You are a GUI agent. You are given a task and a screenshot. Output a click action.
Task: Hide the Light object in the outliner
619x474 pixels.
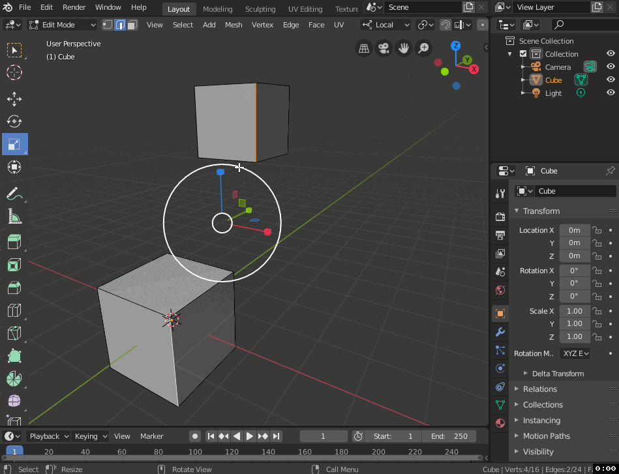pos(611,93)
